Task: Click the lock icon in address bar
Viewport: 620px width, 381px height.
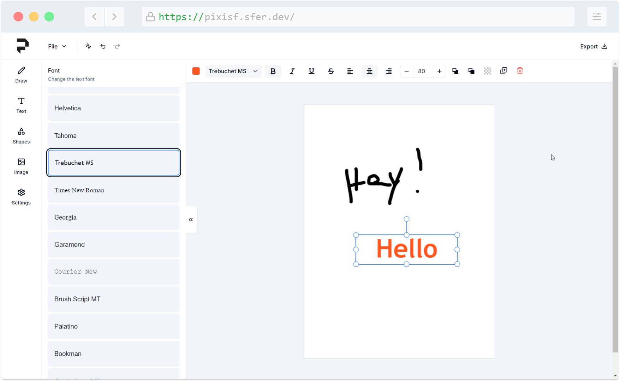Action: tap(150, 17)
